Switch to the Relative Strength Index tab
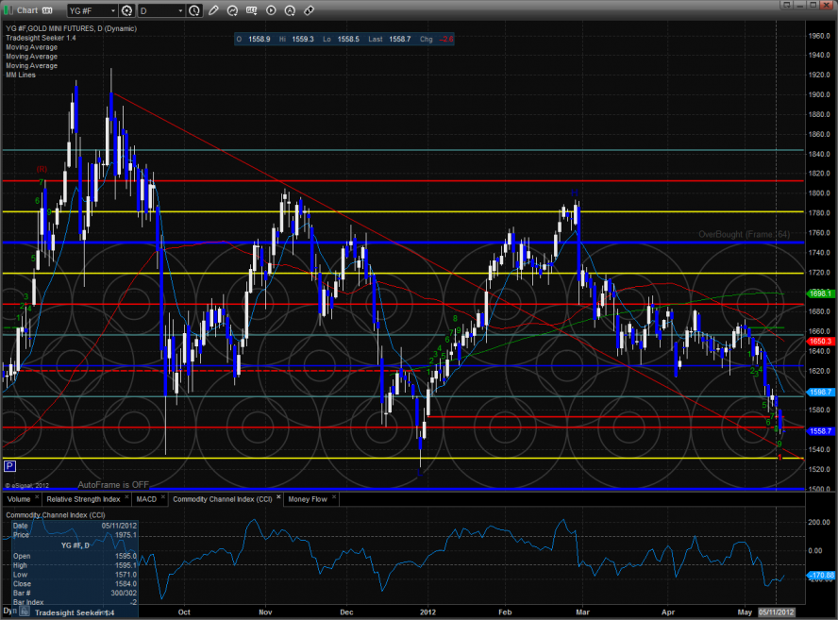Viewport: 838px width, 620px height. [x=84, y=498]
